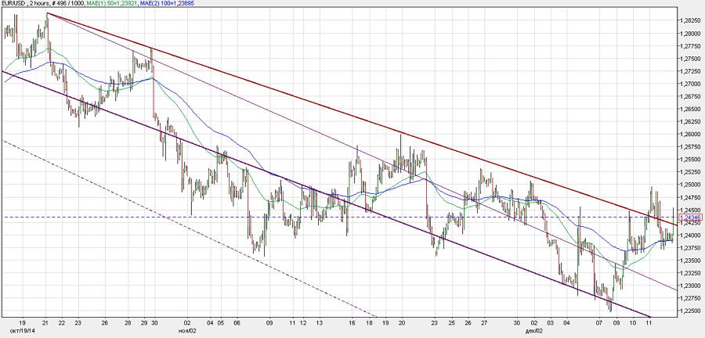Select the '2 hours' timeframe label

pos(42,3)
